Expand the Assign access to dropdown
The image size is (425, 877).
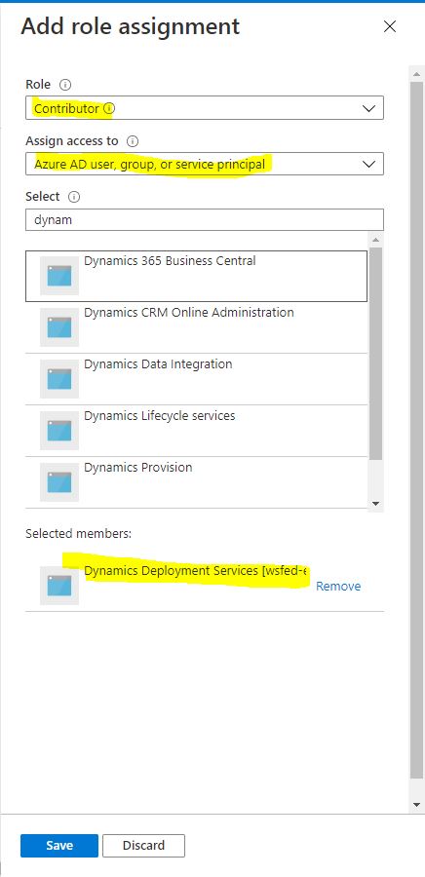(205, 164)
